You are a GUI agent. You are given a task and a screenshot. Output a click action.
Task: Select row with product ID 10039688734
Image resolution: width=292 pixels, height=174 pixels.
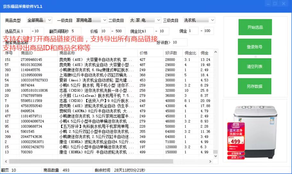108,126
